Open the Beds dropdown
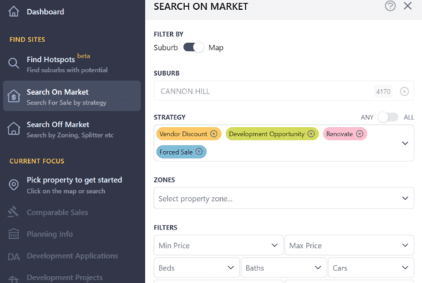The height and width of the screenshot is (283, 422). click(x=196, y=268)
